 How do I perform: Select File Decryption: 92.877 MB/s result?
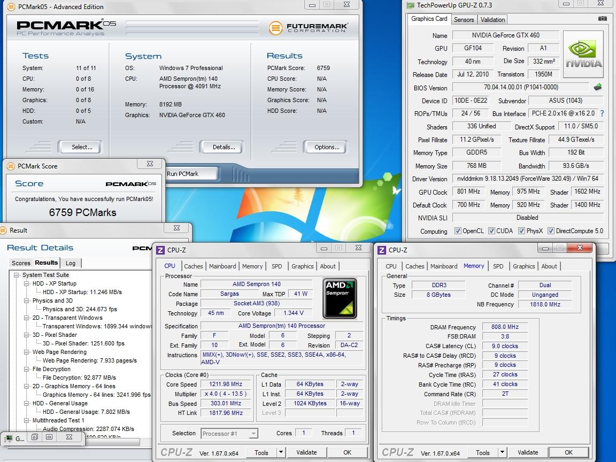click(x=79, y=378)
